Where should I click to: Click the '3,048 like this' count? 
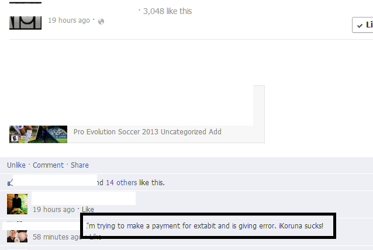(x=167, y=11)
